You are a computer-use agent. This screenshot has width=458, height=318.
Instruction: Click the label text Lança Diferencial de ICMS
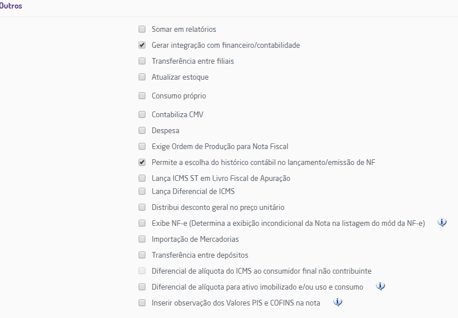click(x=193, y=191)
